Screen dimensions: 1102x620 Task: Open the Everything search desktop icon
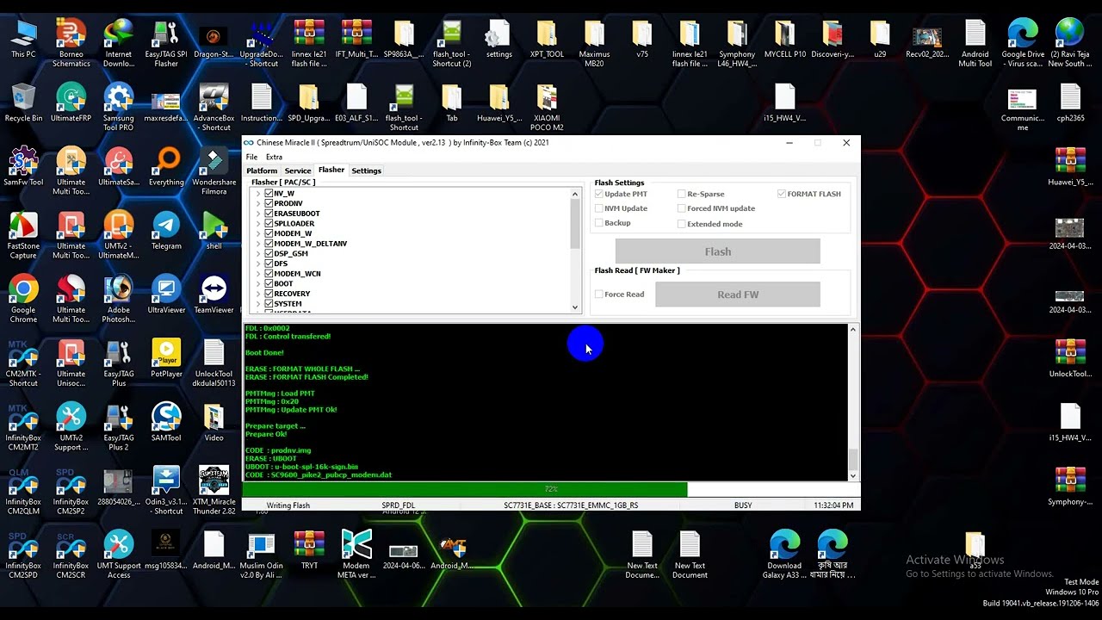166,166
